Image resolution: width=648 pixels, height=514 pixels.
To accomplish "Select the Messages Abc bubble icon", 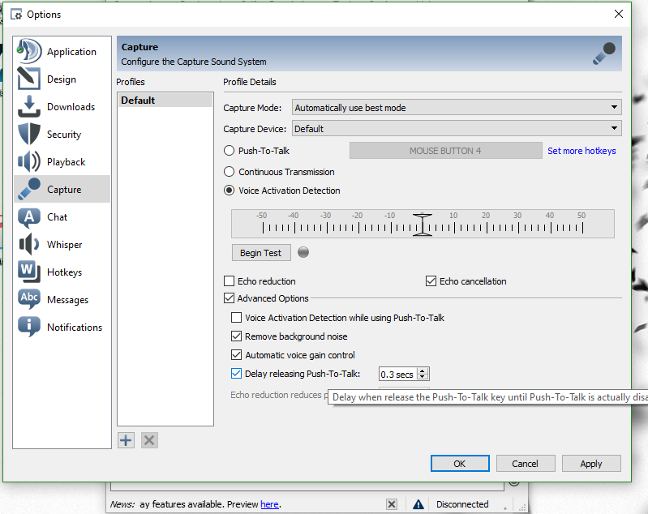I will [29, 298].
